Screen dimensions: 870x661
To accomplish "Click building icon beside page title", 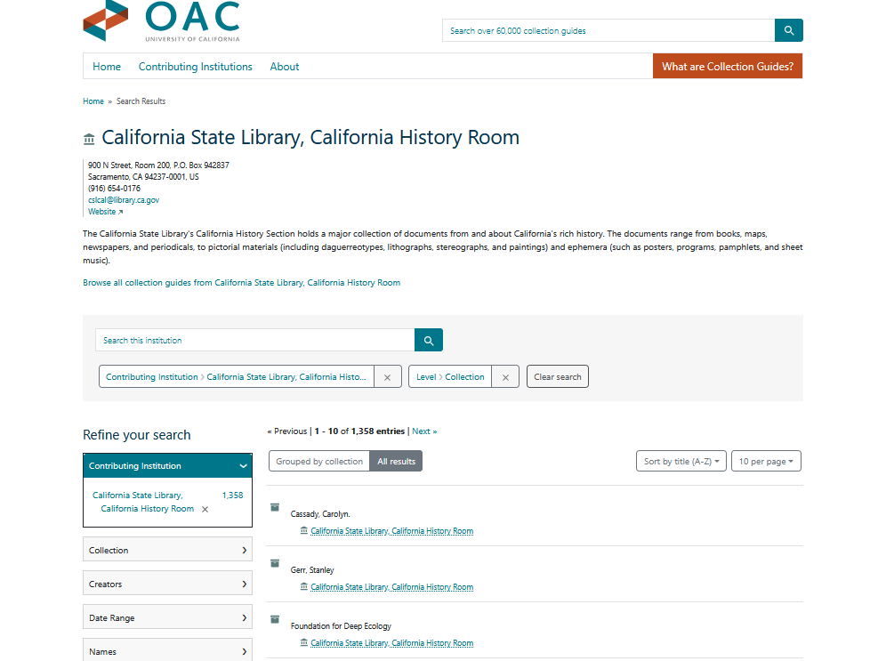I will coord(89,139).
